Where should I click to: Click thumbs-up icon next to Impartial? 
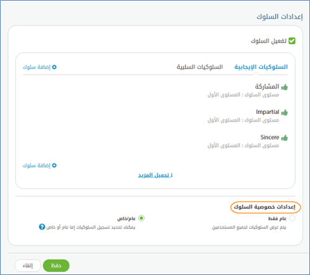285,112
